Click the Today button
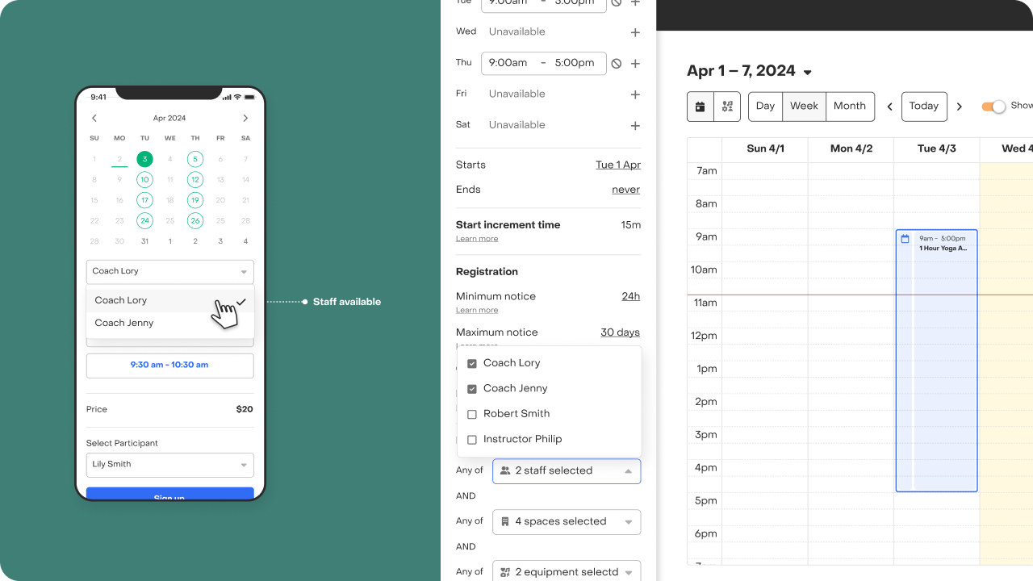The height and width of the screenshot is (581, 1033). point(924,107)
